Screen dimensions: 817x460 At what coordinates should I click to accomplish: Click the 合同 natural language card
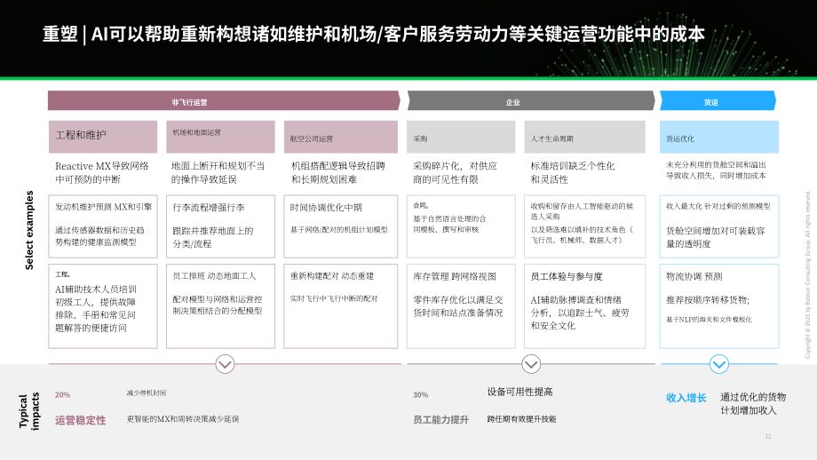pyautogui.click(x=461, y=226)
